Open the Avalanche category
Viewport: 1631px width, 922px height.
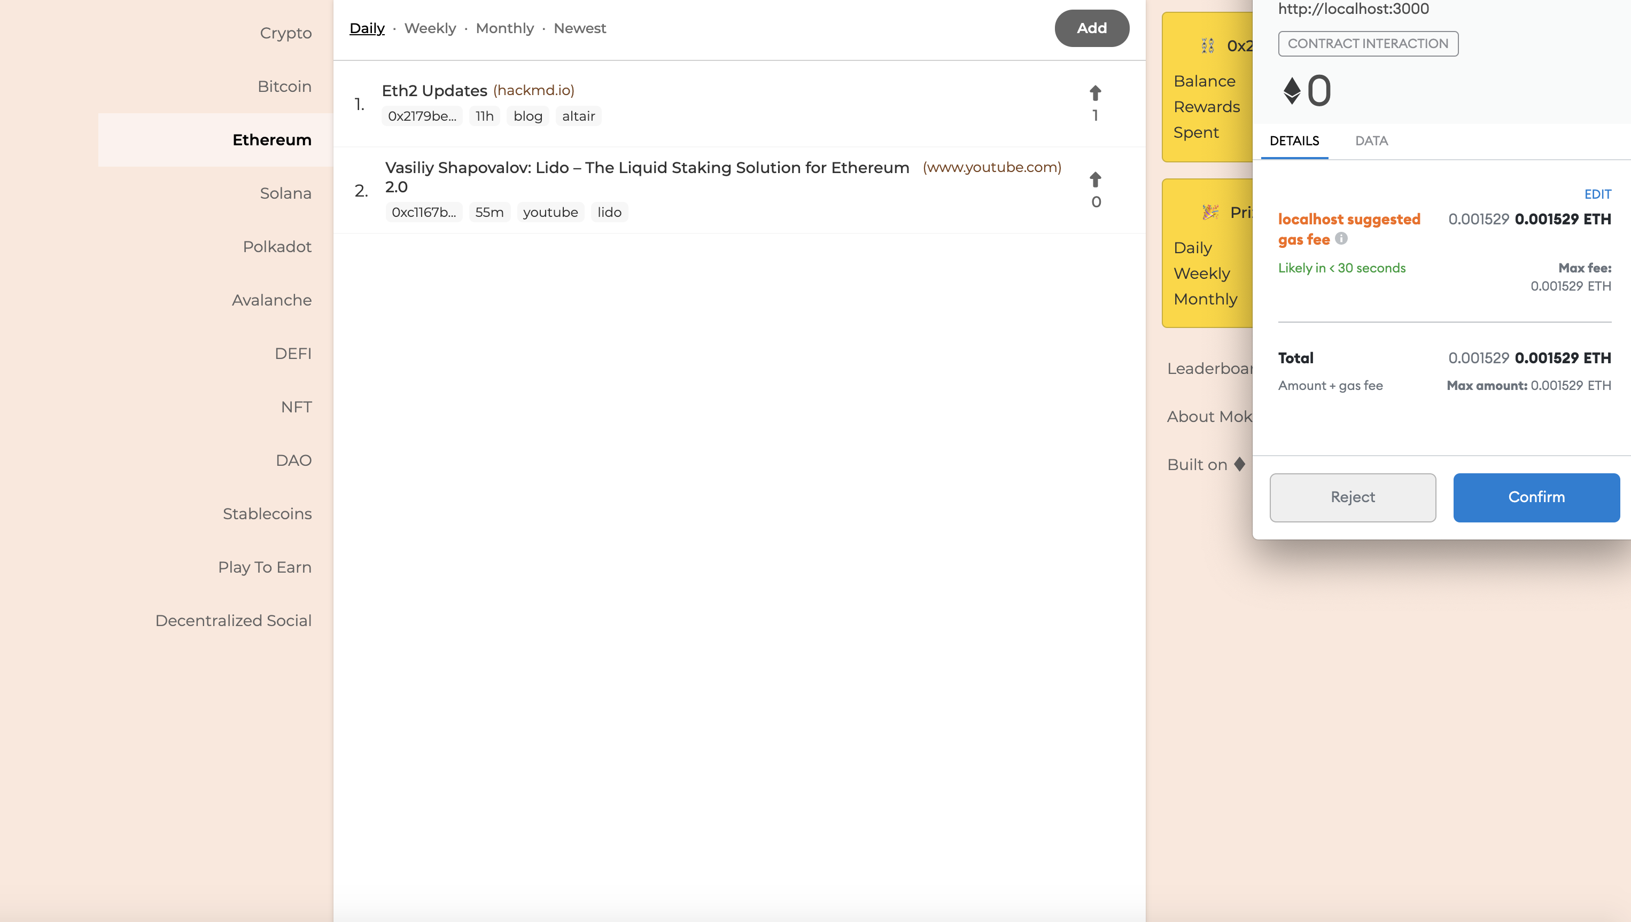point(271,300)
